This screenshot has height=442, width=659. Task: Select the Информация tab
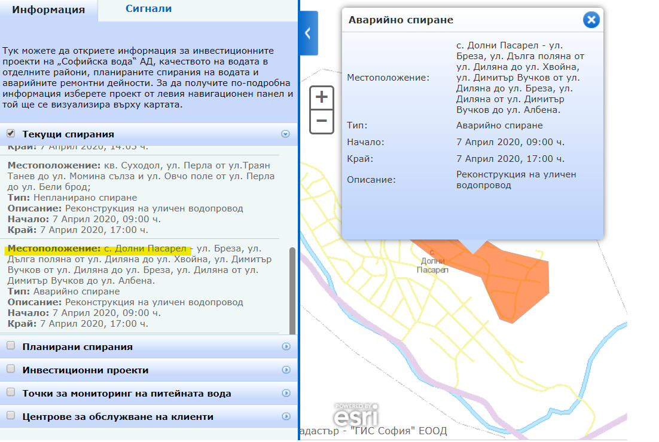click(48, 10)
